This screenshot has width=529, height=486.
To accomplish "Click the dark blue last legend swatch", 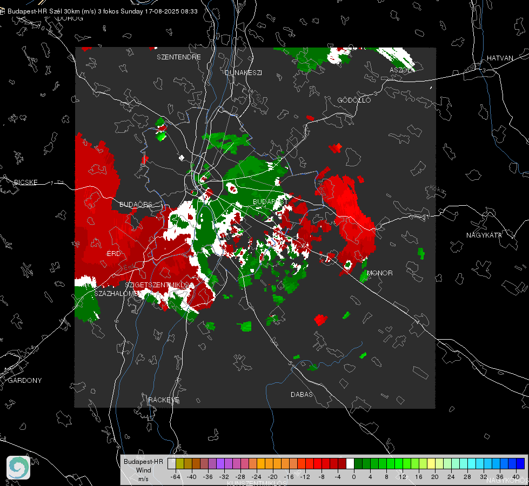I will pos(520,463).
